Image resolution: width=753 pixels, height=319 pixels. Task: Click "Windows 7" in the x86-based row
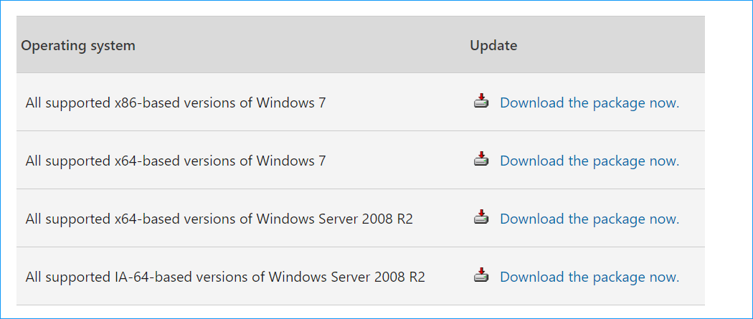point(290,103)
